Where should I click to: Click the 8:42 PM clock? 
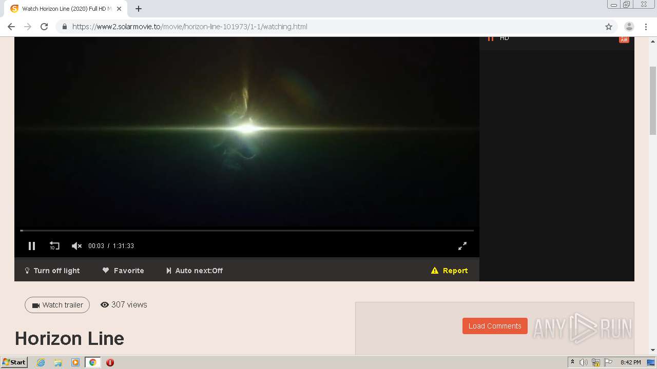[x=630, y=362]
